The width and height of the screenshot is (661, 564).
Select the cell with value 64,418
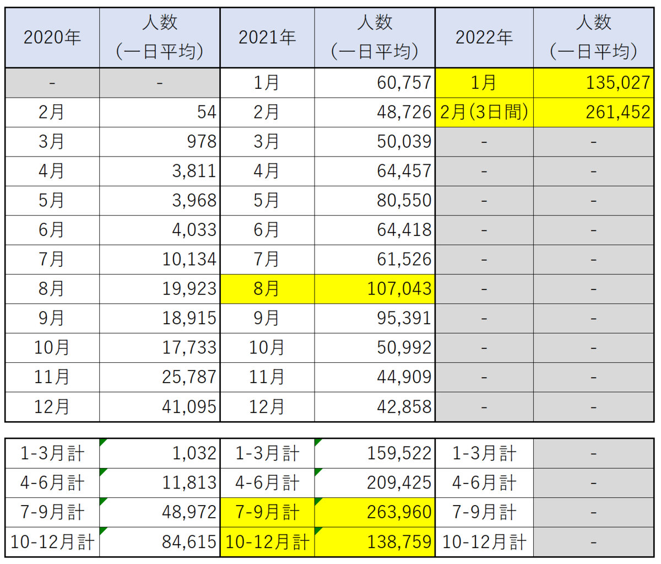[375, 230]
